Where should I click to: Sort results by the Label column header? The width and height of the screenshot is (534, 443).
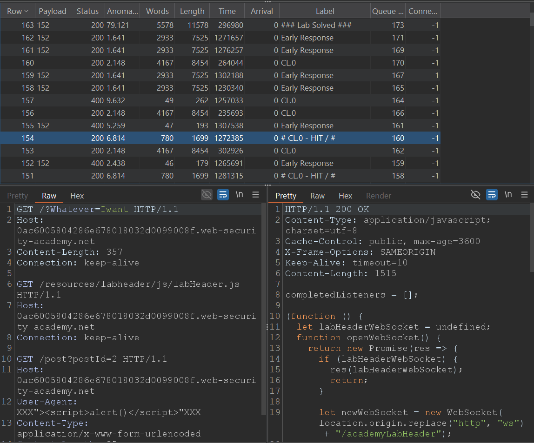pos(325,11)
